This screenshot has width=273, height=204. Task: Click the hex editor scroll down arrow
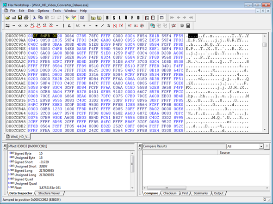tap(265, 129)
